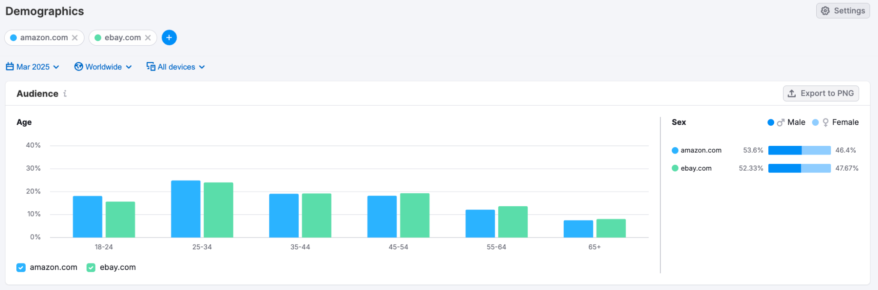This screenshot has width=878, height=290.
Task: Click the amazon.com 55-64 age bar
Action: [x=480, y=223]
